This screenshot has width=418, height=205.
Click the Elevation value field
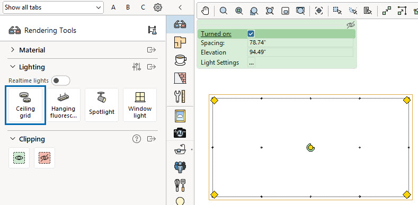[300, 52]
